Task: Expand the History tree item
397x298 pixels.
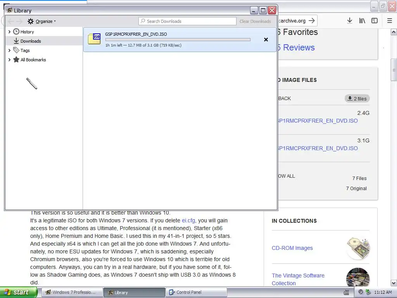Action: 9,32
